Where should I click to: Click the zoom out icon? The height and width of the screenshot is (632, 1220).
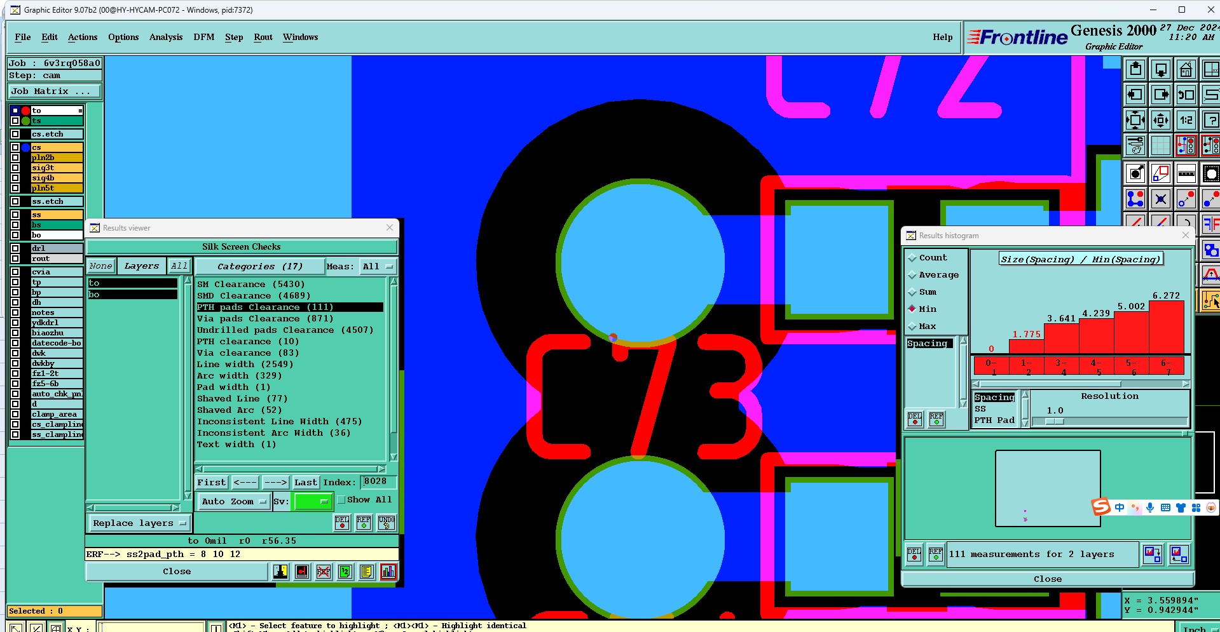[1161, 120]
